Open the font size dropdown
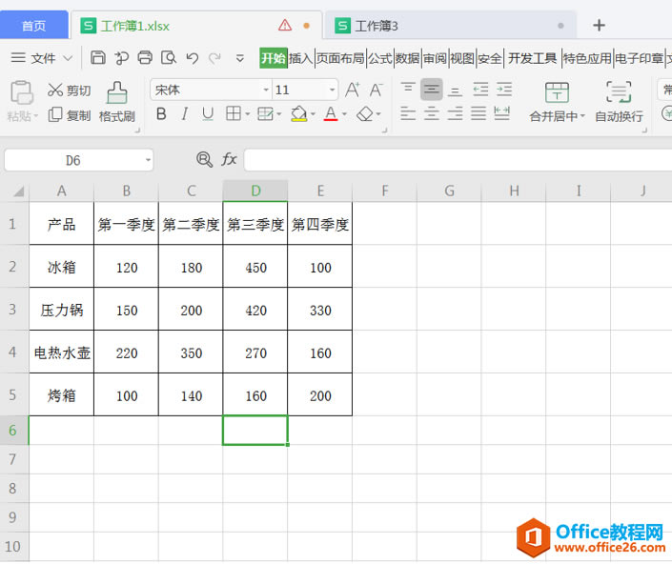The width and height of the screenshot is (672, 564). tap(332, 90)
